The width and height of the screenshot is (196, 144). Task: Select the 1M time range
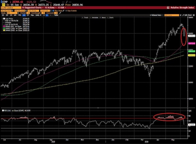tap(11, 15)
